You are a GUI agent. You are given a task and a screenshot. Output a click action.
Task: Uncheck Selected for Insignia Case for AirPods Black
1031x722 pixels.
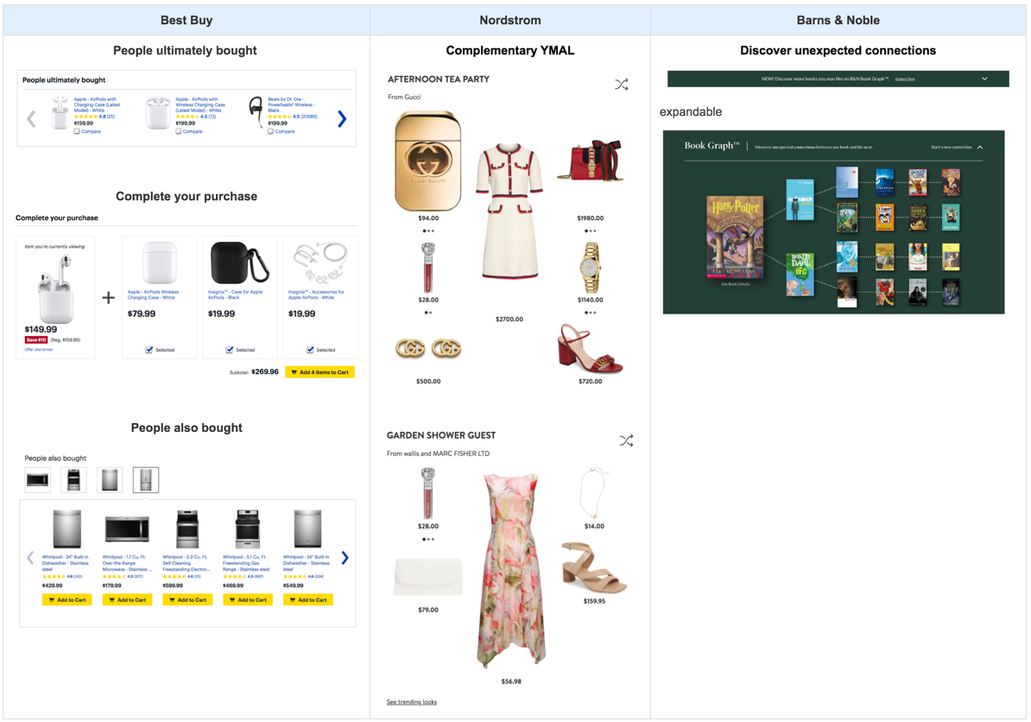tap(230, 350)
